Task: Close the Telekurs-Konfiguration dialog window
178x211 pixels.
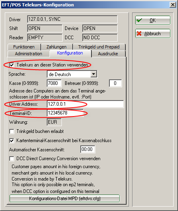Action: point(173,5)
